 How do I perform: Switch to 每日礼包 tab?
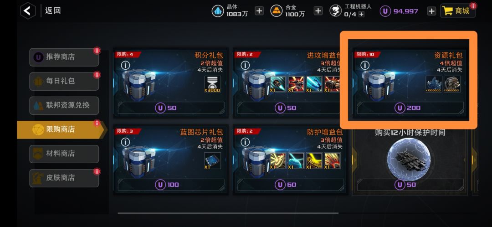tap(64, 81)
